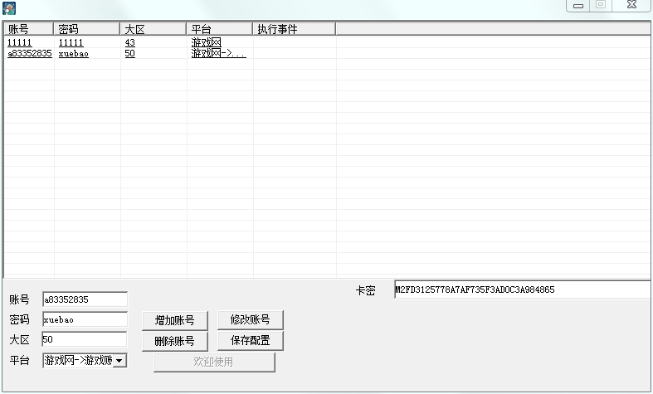Screen dimensions: 653x394
Task: Sort by 账号 column header
Action: 28,29
